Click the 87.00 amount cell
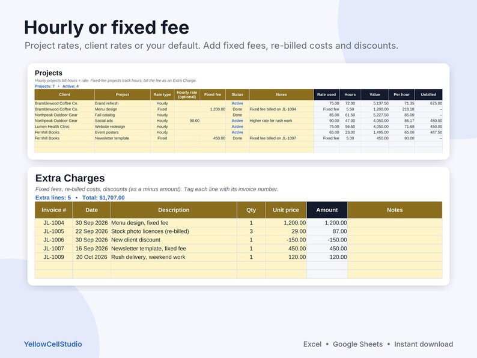The width and height of the screenshot is (477, 358). coord(327,231)
